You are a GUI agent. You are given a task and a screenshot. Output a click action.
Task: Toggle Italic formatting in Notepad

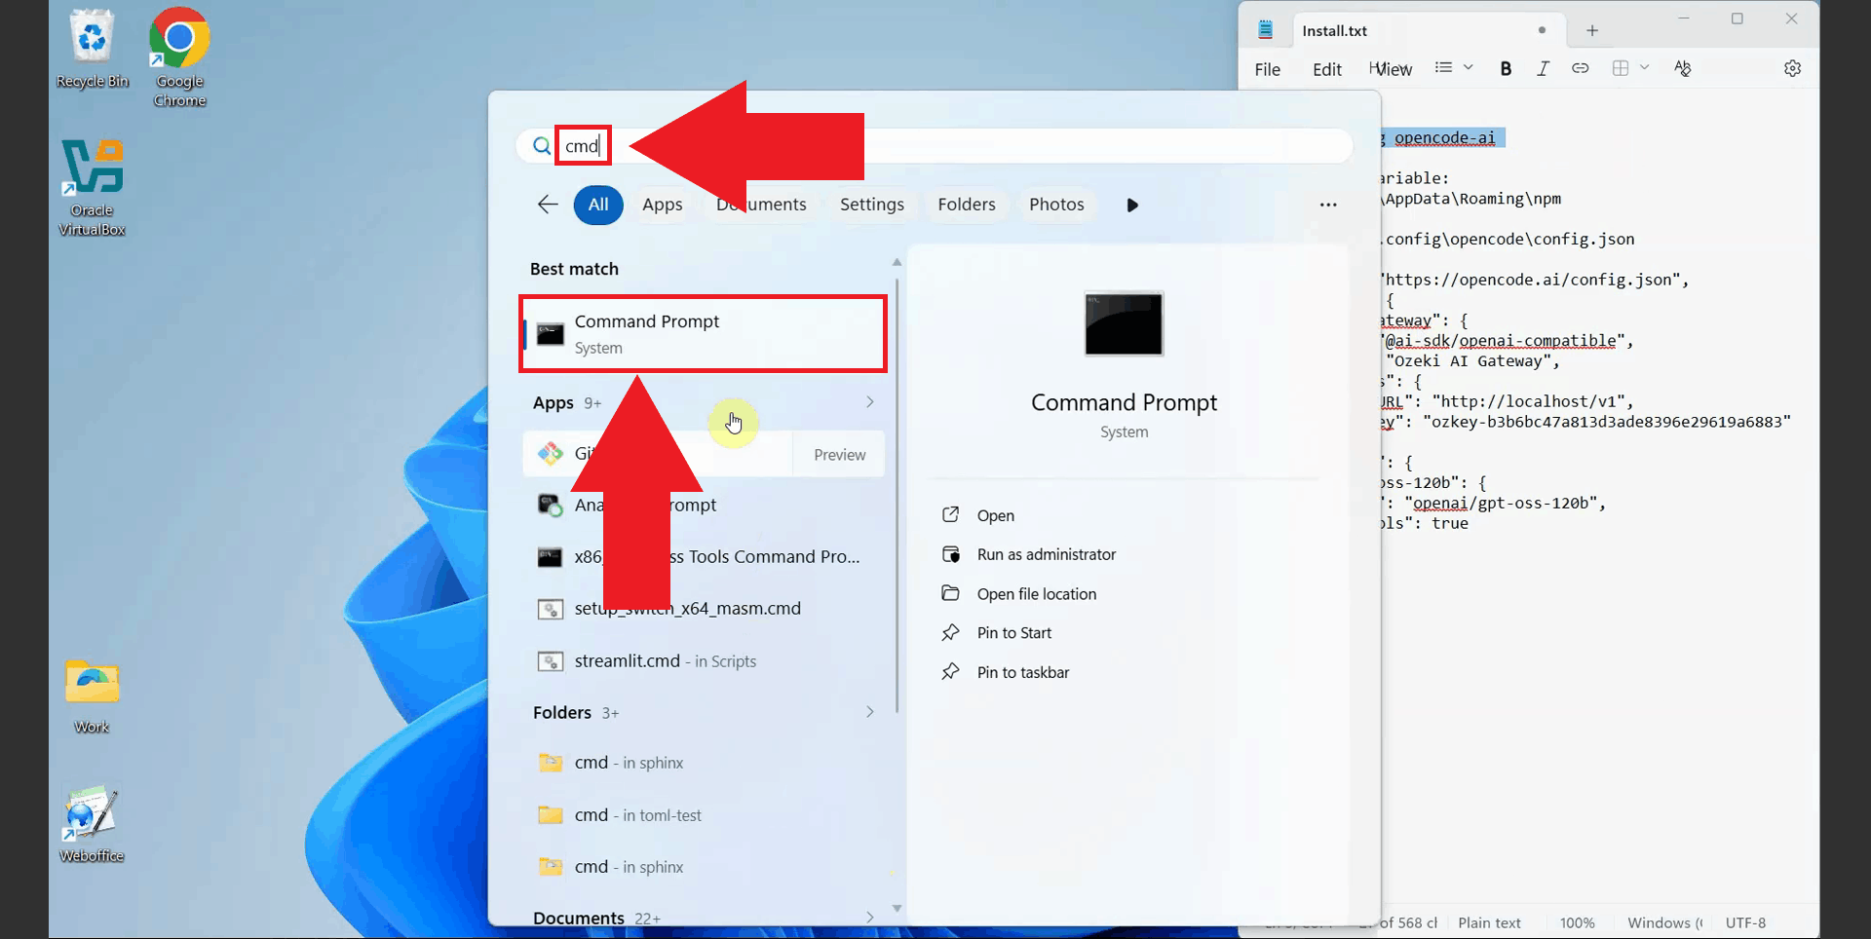pyautogui.click(x=1543, y=68)
